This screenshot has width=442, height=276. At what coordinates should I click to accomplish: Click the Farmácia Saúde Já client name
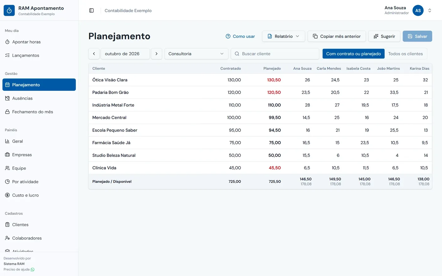coord(111,143)
